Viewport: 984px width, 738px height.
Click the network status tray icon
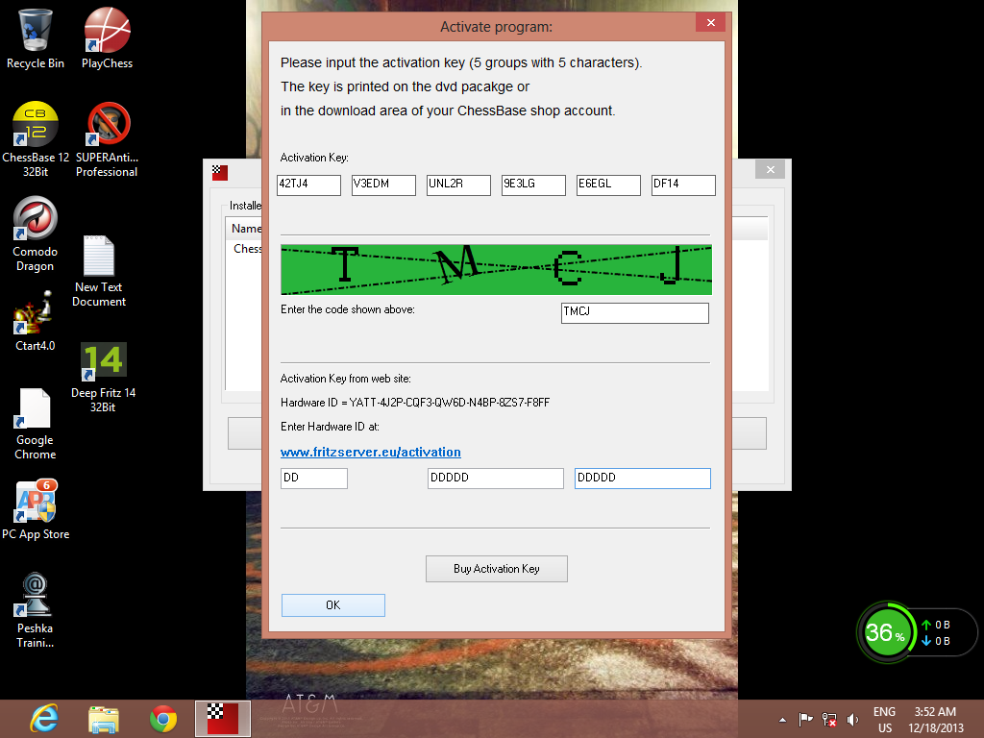coord(829,719)
